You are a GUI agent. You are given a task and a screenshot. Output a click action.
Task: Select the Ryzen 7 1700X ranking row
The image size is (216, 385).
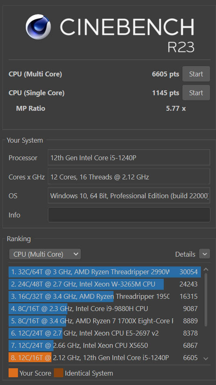pos(105,321)
